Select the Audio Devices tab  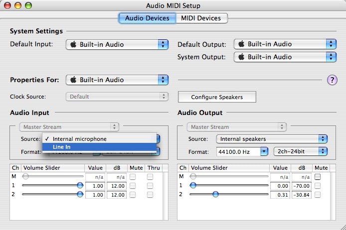[147, 18]
